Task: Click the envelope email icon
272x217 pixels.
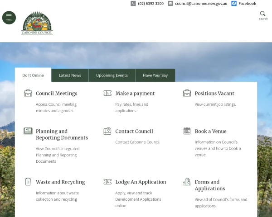Action: pyautogui.click(x=170, y=3)
